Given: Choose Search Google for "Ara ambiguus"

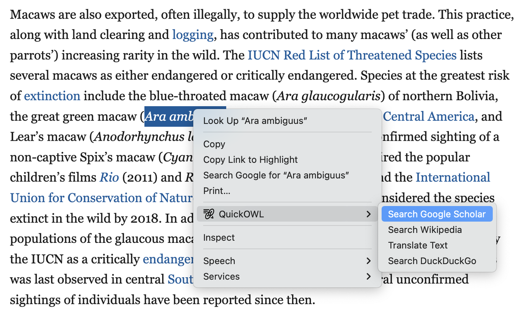Looking at the screenshot, I should [276, 175].
